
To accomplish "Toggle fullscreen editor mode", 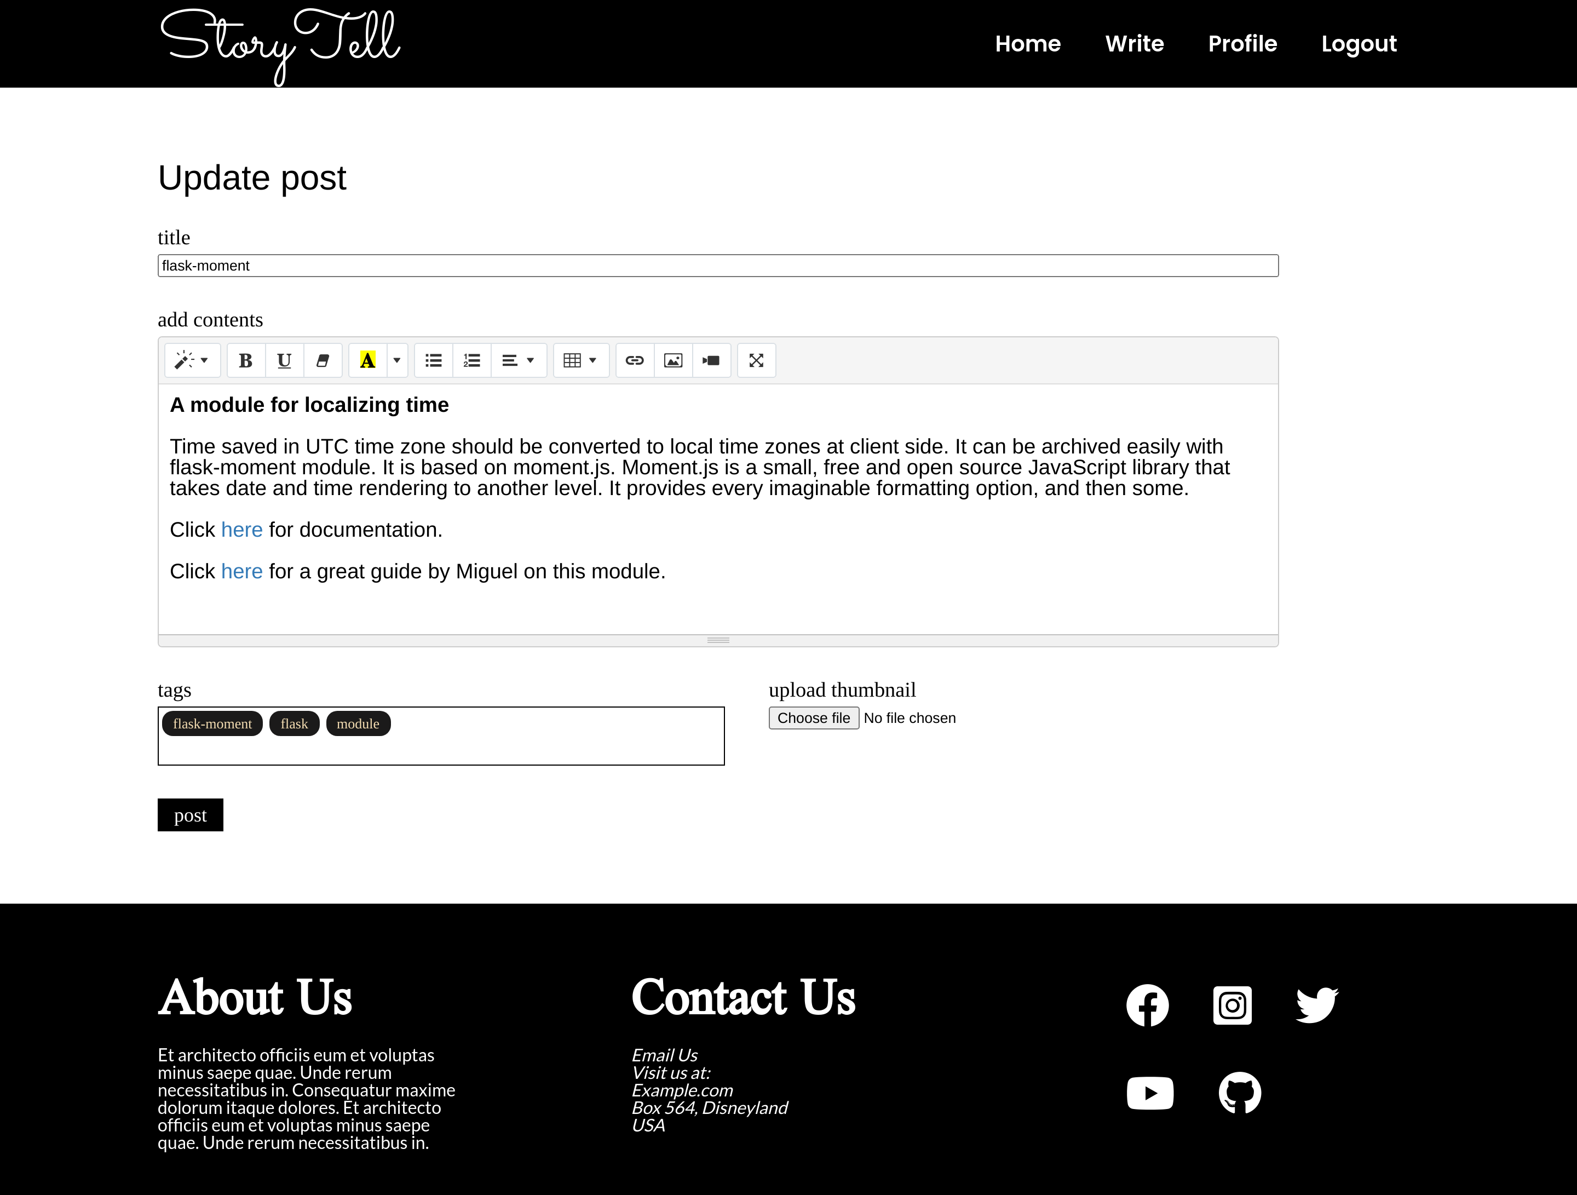I will pos(757,360).
